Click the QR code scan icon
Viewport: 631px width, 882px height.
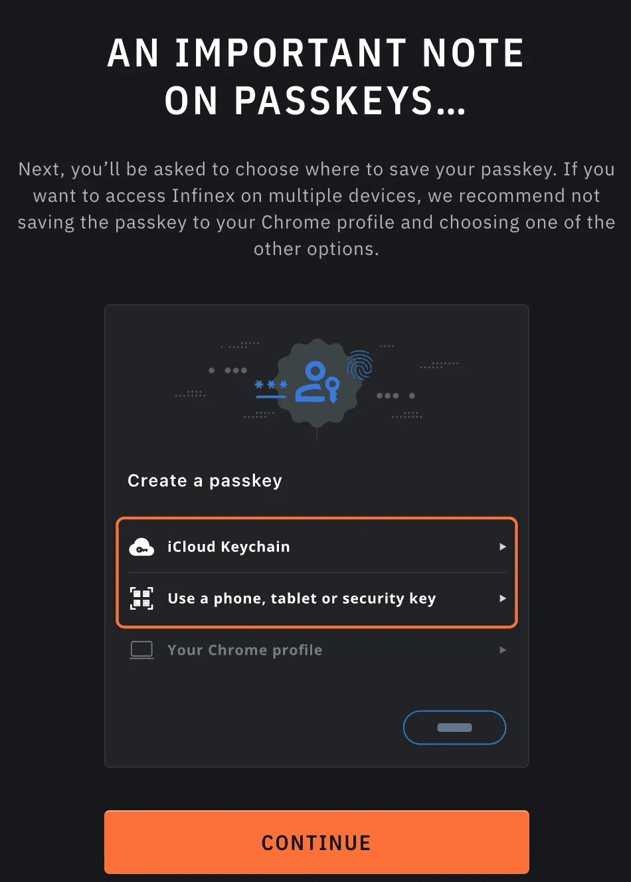141,598
